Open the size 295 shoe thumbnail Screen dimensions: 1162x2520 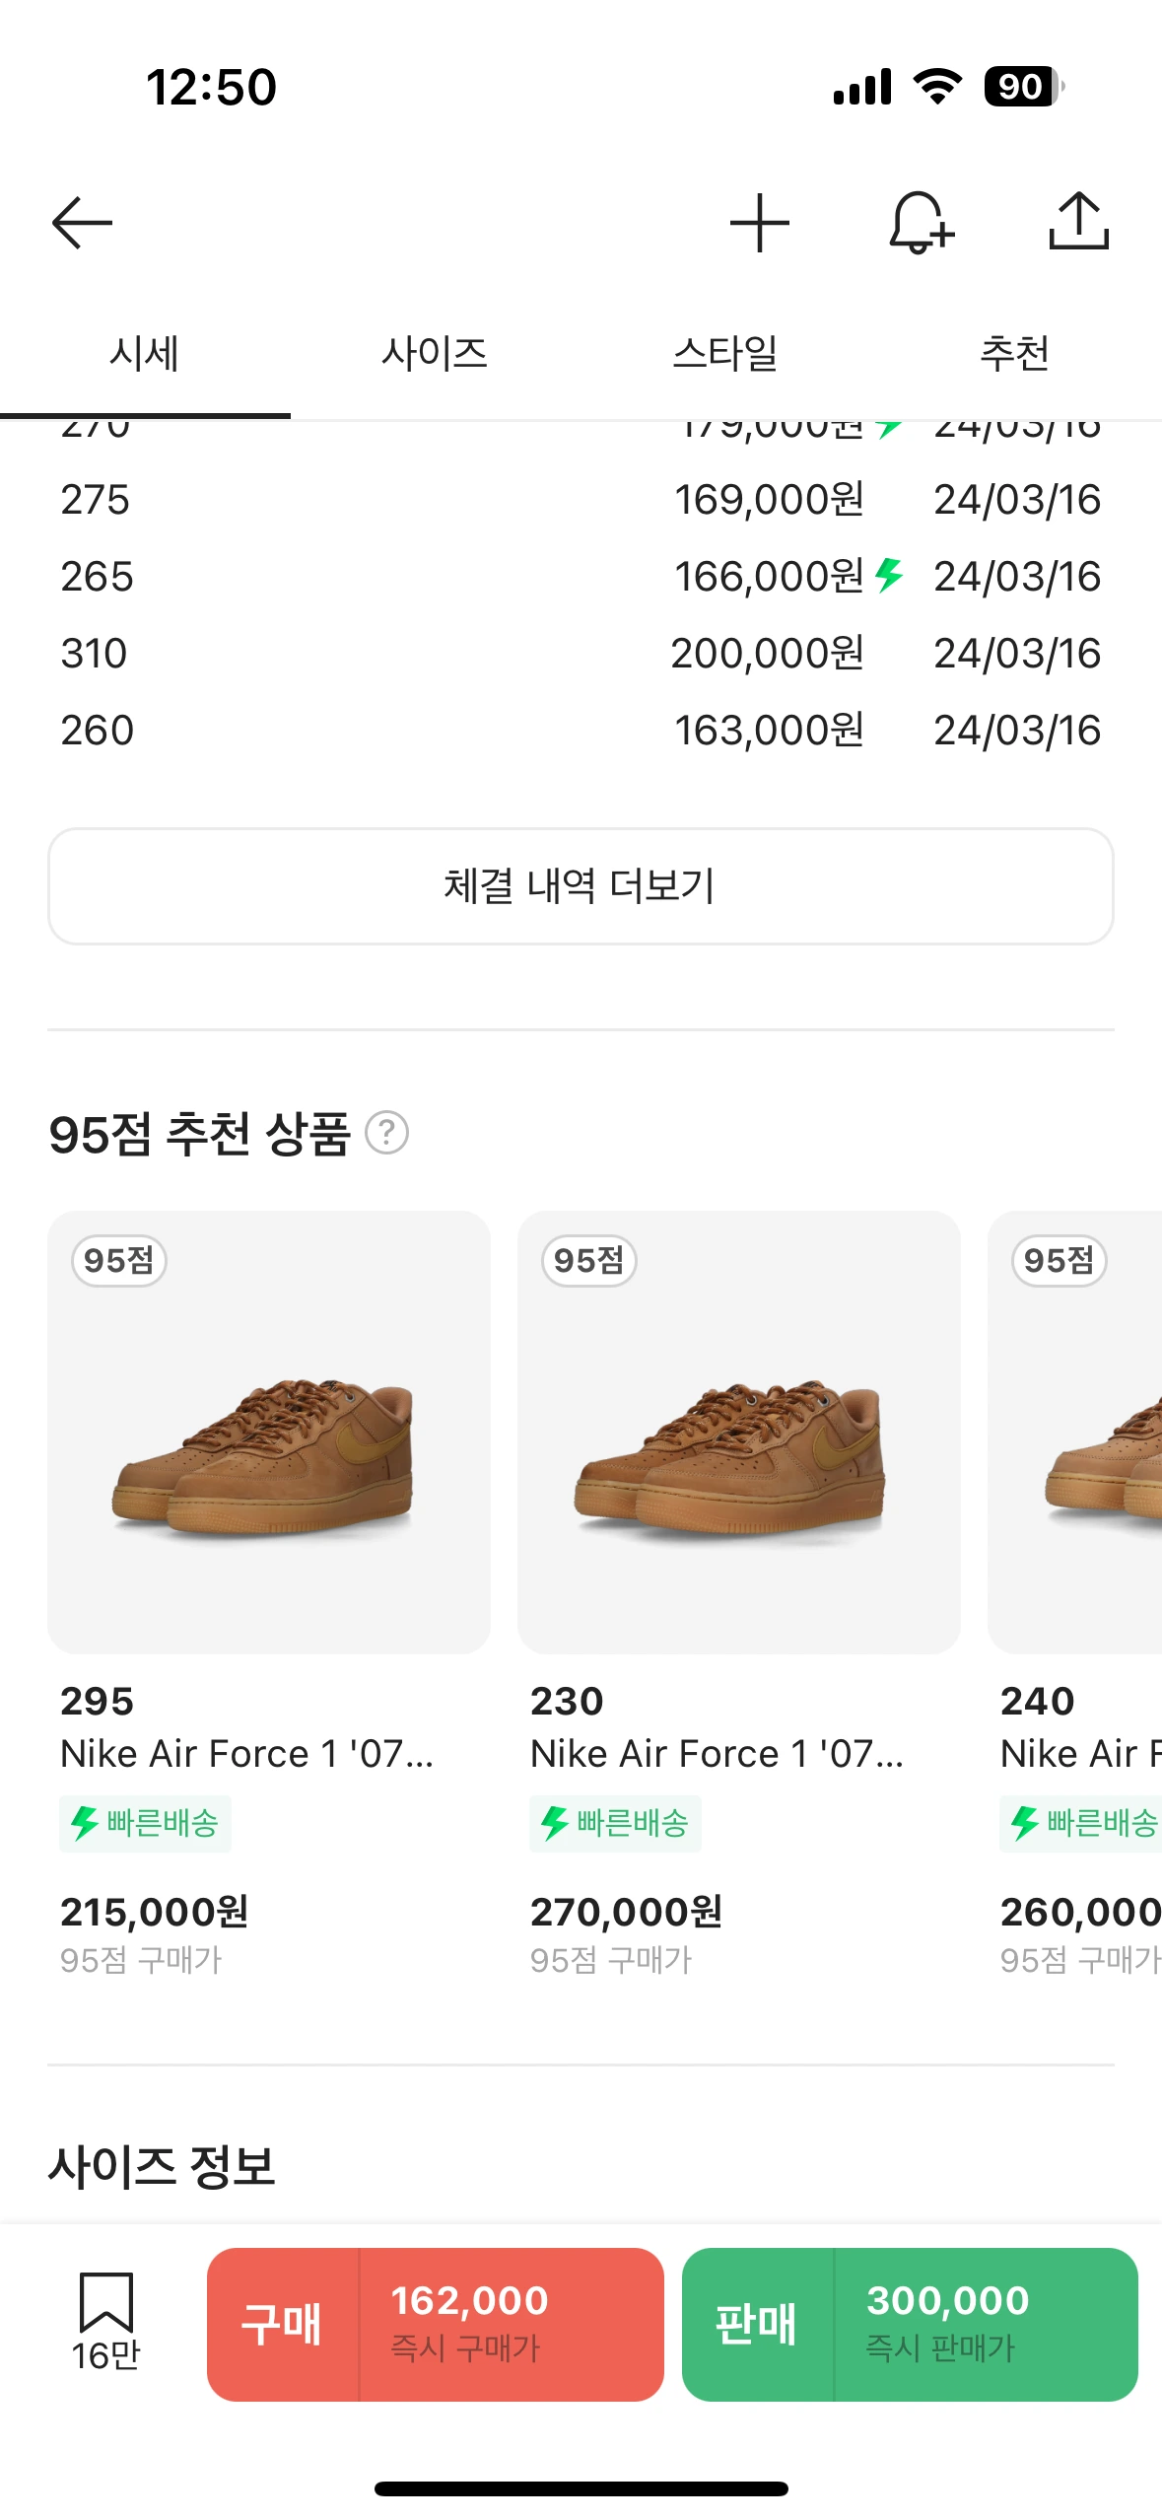269,1432
